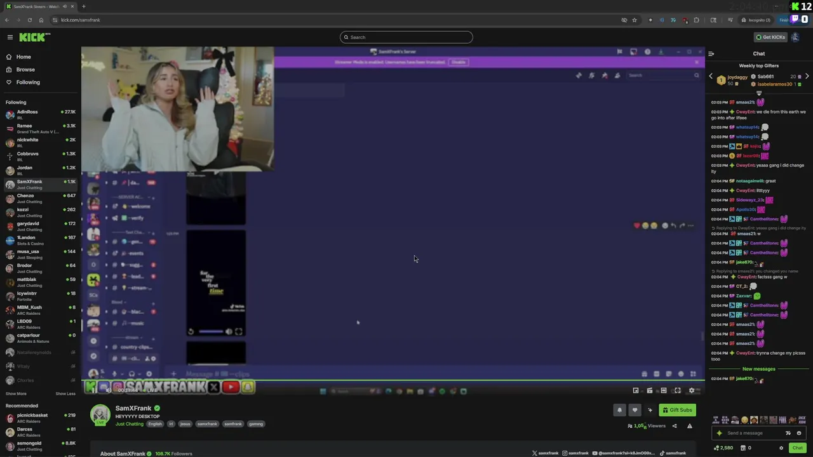Click Show Less under following list
Image resolution: width=813 pixels, height=457 pixels.
(x=65, y=394)
